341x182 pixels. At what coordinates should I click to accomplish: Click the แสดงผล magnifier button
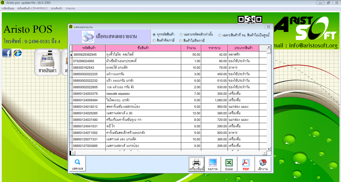pyautogui.click(x=78, y=164)
